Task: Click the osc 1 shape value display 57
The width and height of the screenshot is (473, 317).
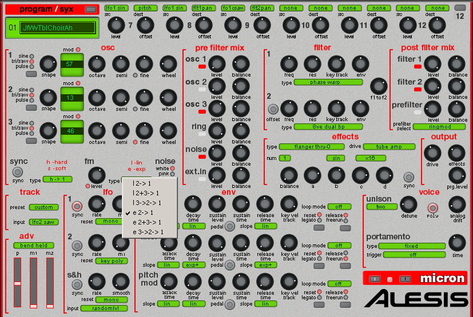Action: (x=72, y=65)
